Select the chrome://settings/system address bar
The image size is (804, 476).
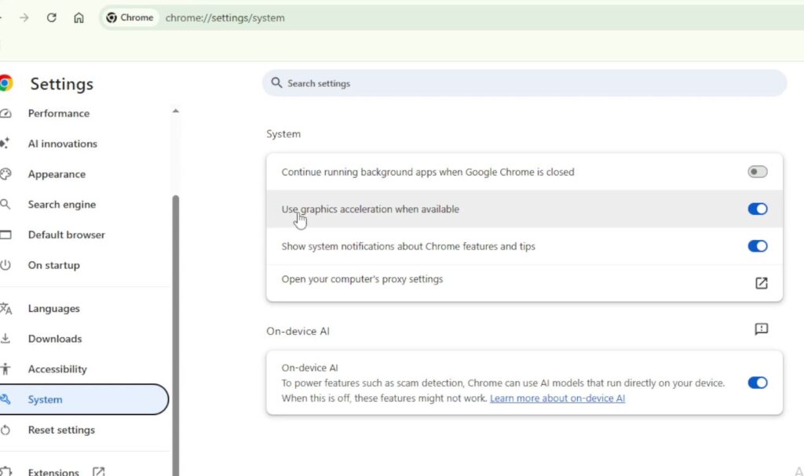click(225, 18)
